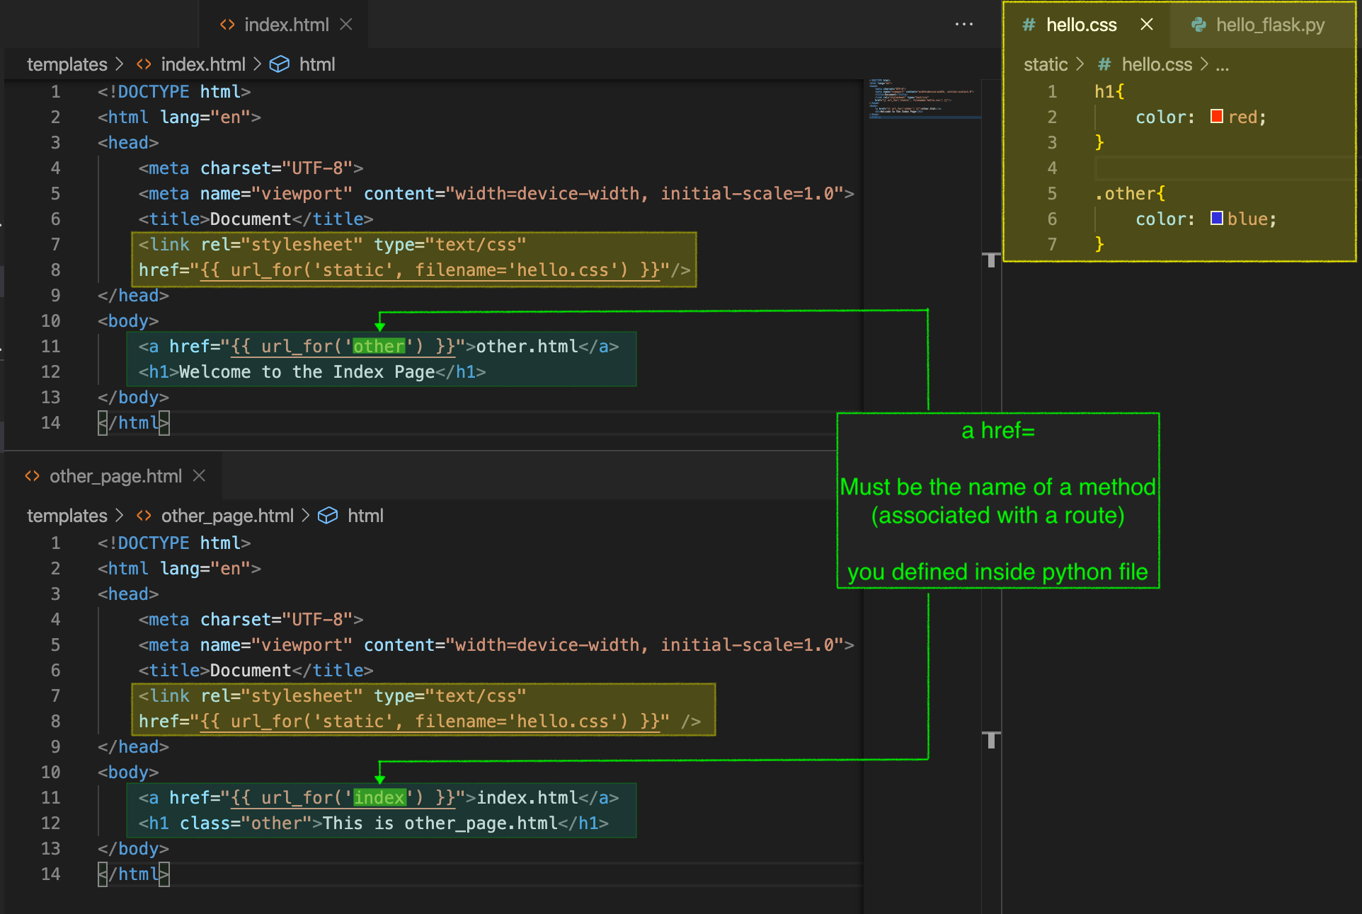
Task: Click the code icon beside other_page.html breadcrumb
Action: point(143,515)
